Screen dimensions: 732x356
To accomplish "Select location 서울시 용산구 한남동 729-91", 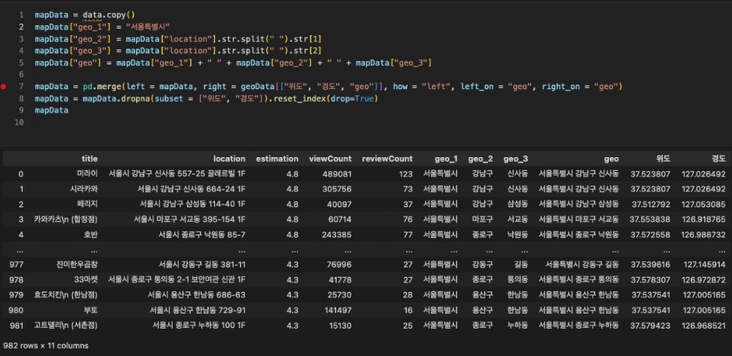I will point(198,310).
